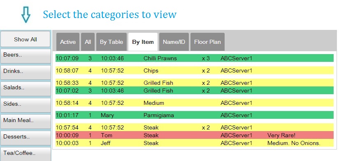Image resolution: width=339 pixels, height=161 pixels.
Task: Open the Desserts category
Action: click(26, 138)
